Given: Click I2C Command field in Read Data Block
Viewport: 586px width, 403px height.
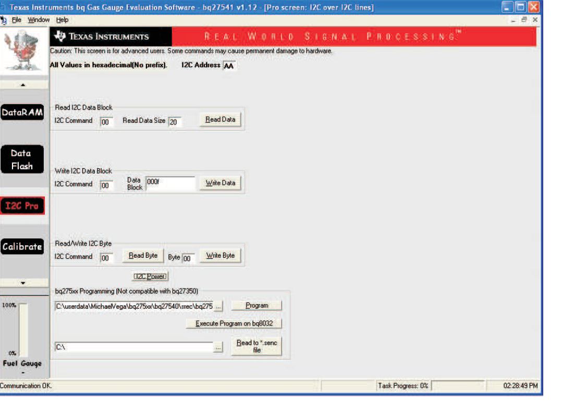Looking at the screenshot, I should tap(106, 122).
